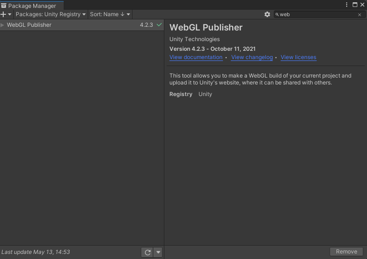
Task: Select WebGL Publisher package row
Action: click(x=82, y=25)
